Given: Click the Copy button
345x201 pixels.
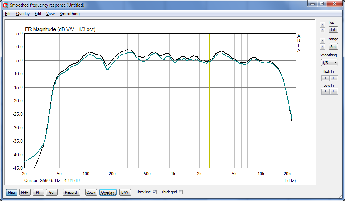Looking at the screenshot, I should pos(91,192).
